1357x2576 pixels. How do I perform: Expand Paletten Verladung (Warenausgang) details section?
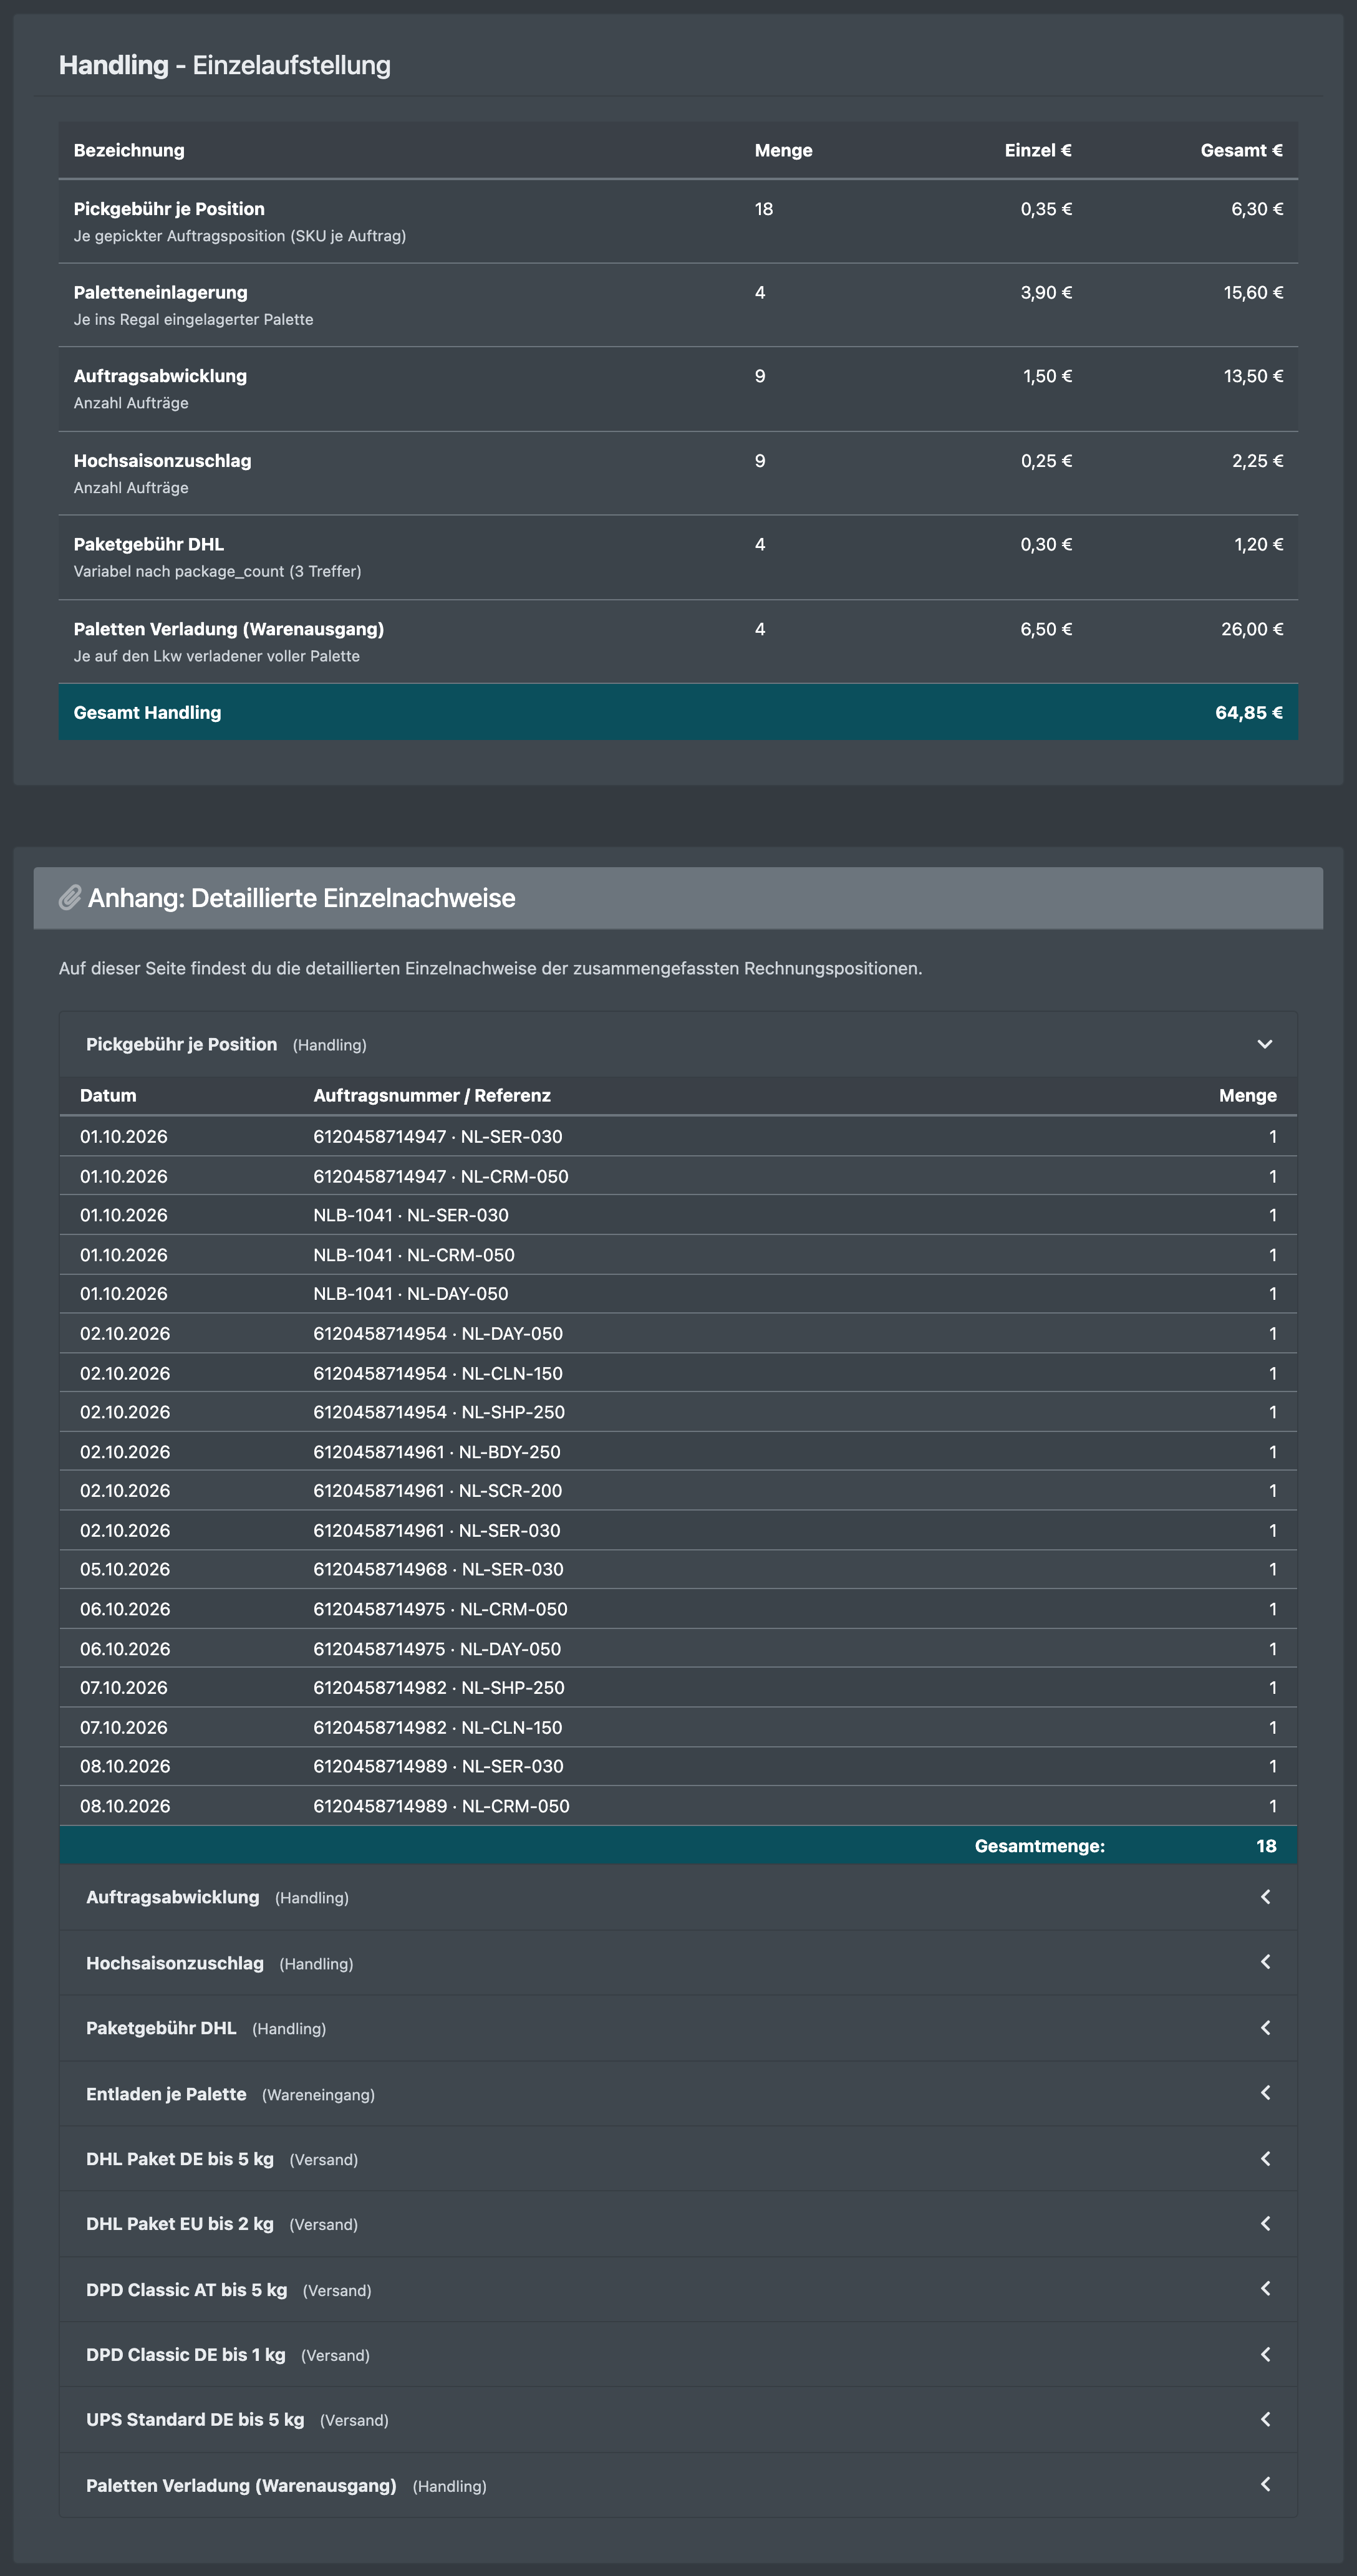pyautogui.click(x=678, y=2485)
